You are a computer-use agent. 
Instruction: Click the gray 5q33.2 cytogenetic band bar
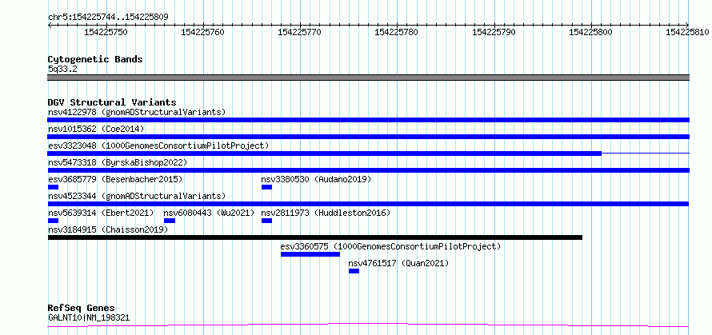click(369, 78)
